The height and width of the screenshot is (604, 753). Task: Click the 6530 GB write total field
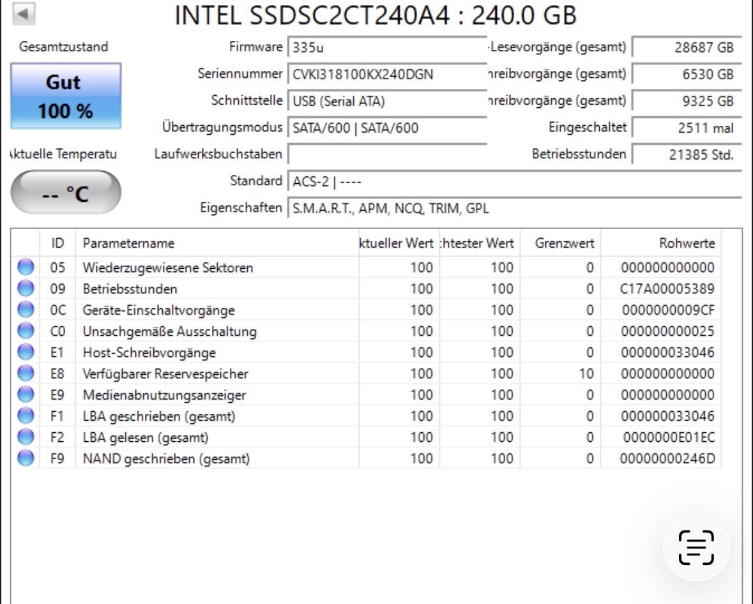tap(687, 74)
